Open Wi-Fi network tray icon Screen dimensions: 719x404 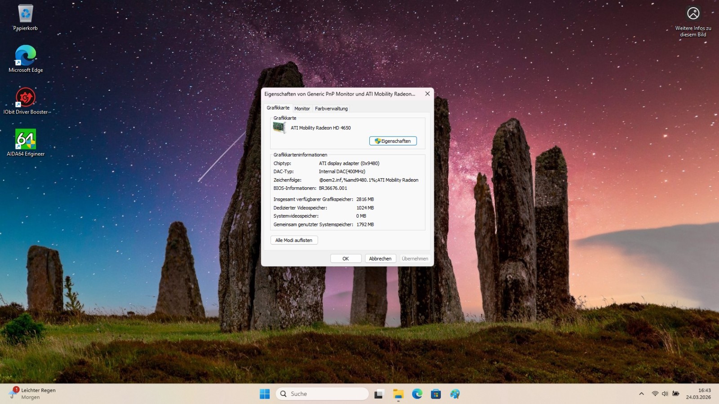tap(655, 394)
